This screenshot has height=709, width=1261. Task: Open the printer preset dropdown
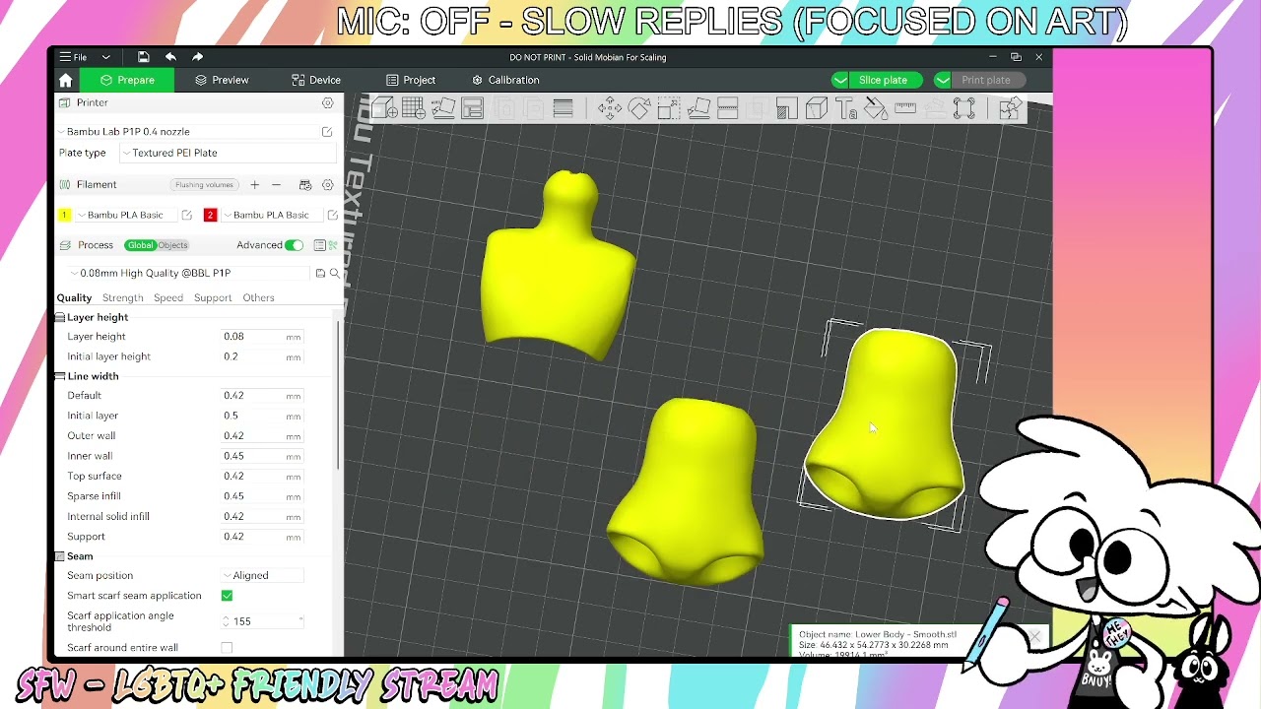coord(187,132)
